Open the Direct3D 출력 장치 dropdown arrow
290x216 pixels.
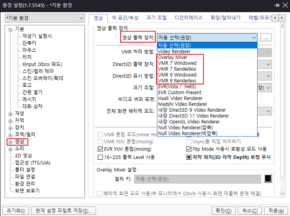[268, 65]
